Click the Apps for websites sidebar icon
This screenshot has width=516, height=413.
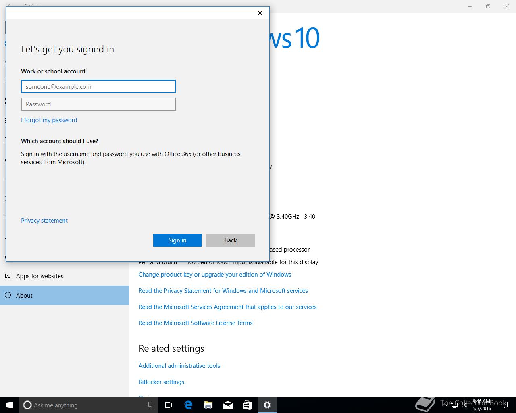[8, 276]
